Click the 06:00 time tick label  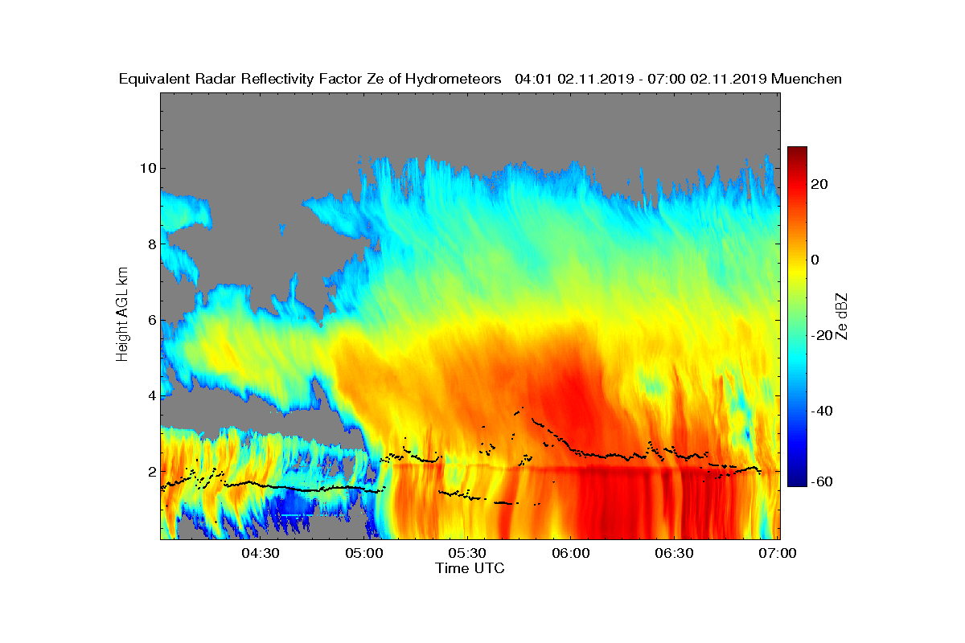pos(571,553)
